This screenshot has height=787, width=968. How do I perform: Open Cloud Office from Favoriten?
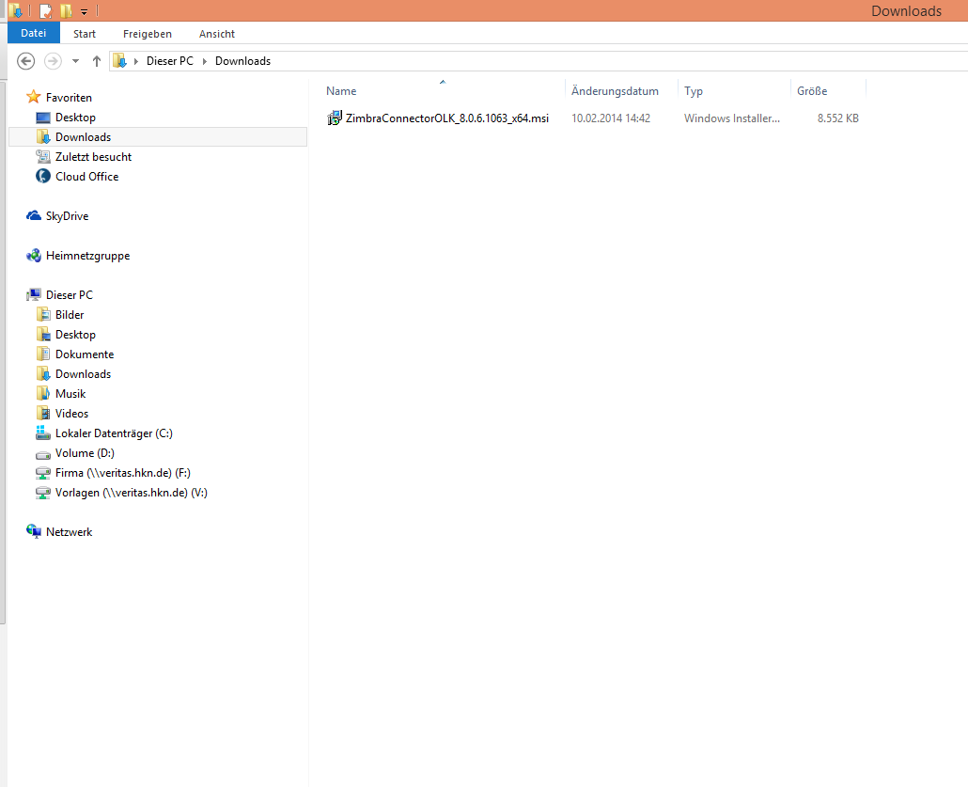[86, 177]
